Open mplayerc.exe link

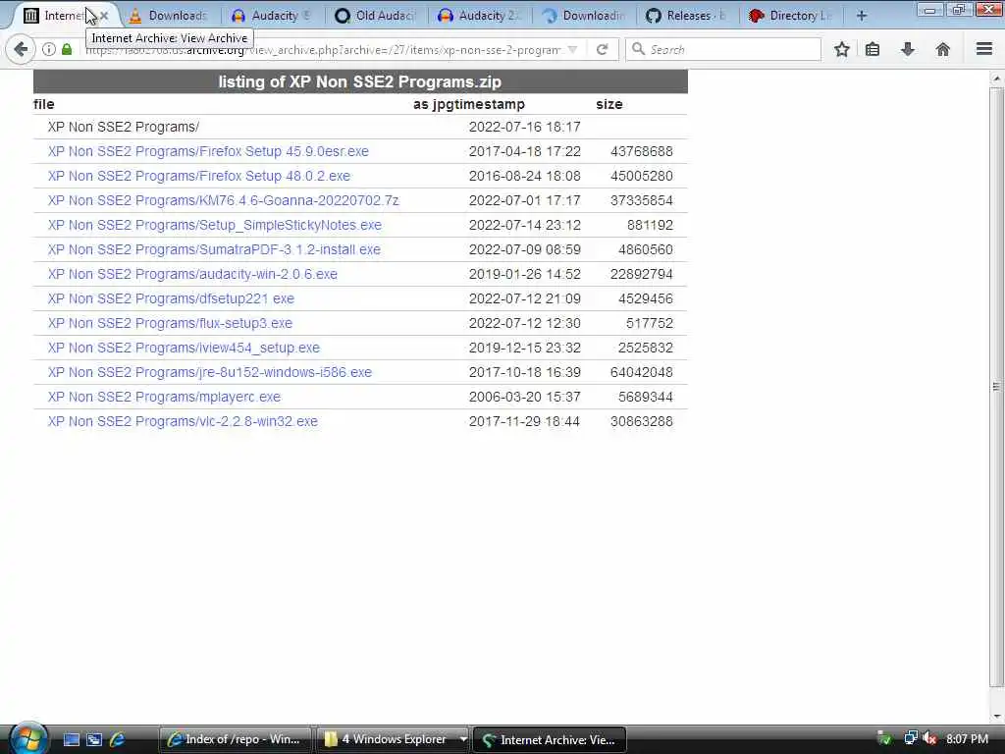(164, 397)
